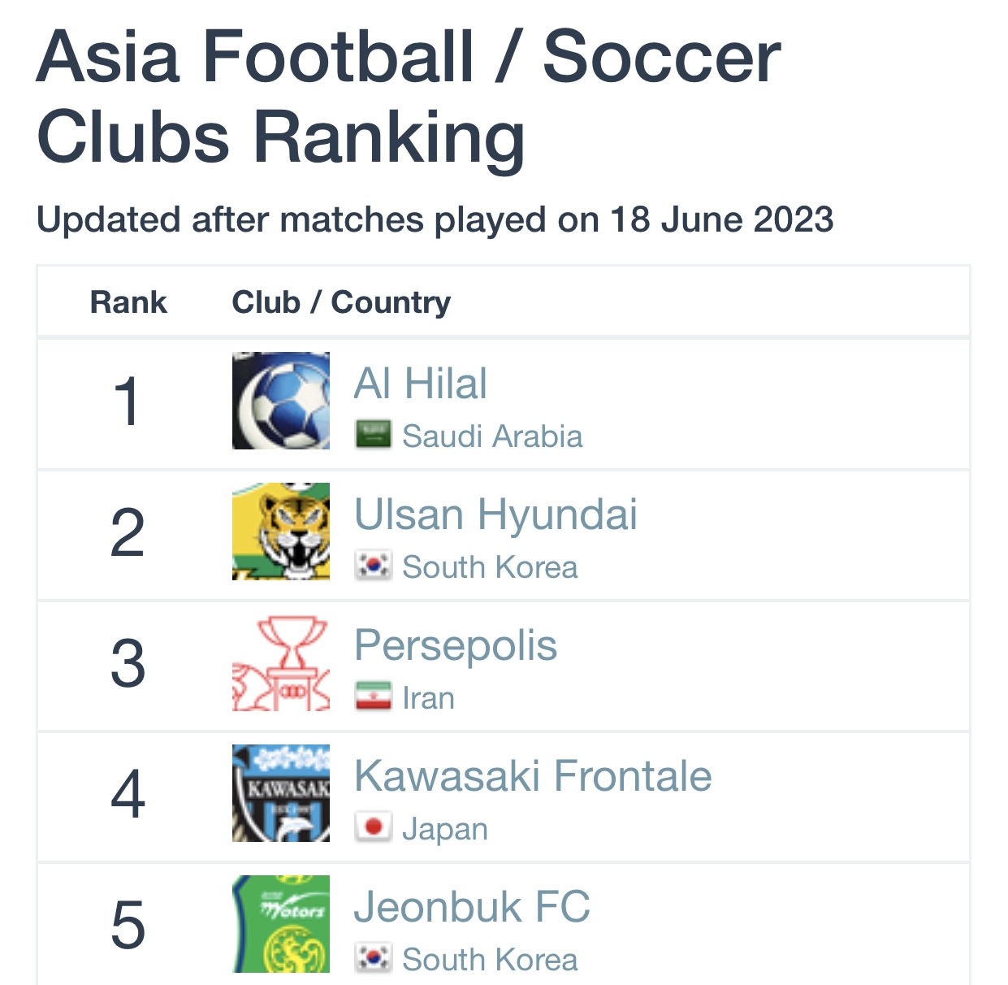Open the Al Hilal club link
The height and width of the screenshot is (985, 1008).
(x=421, y=384)
